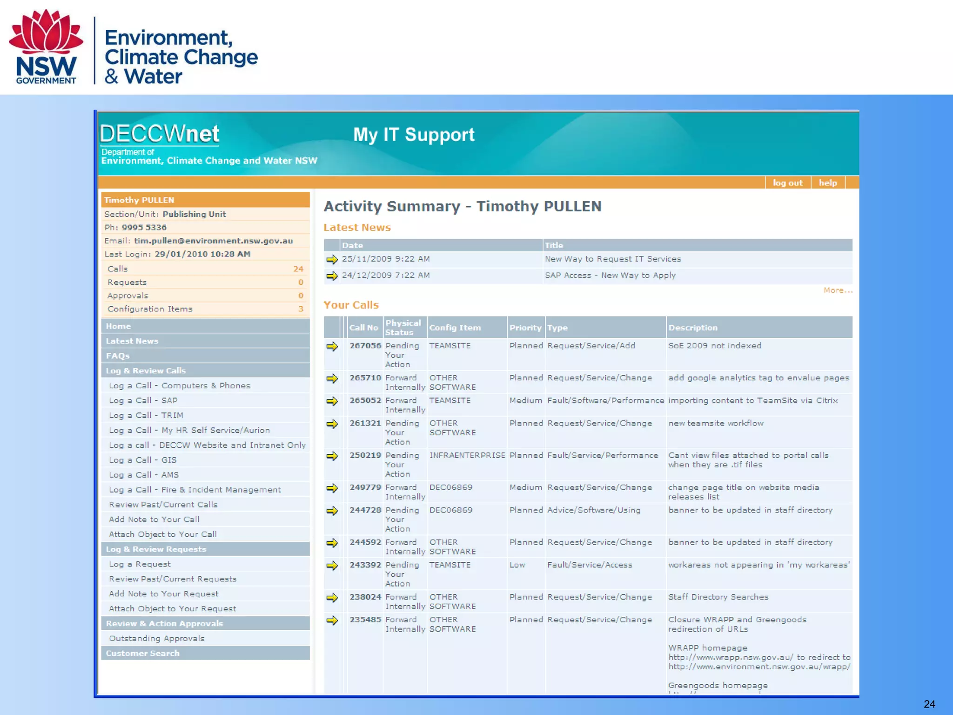Click the log out tab

pos(787,183)
